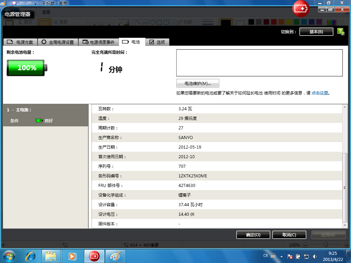351x263 pixels.
Task: Switch to Paint via taskbar icon
Action: click(116, 256)
